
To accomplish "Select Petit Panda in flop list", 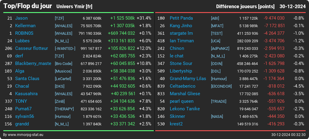I will (181, 18).
